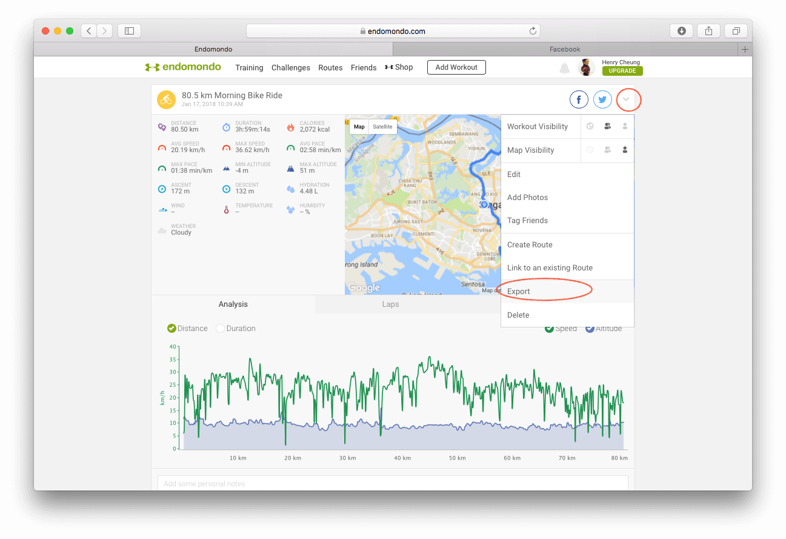The width and height of the screenshot is (786, 539).
Task: Toggle the Safari sidebar button
Action: (129, 31)
